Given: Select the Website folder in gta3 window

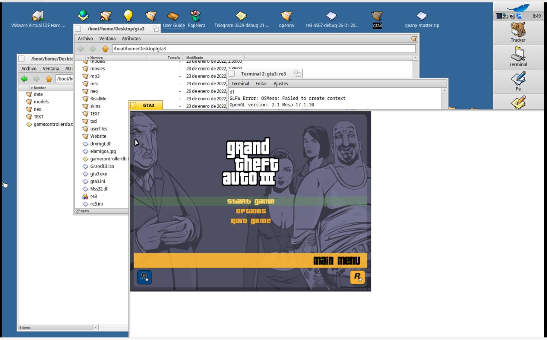Looking at the screenshot, I should pos(94,136).
